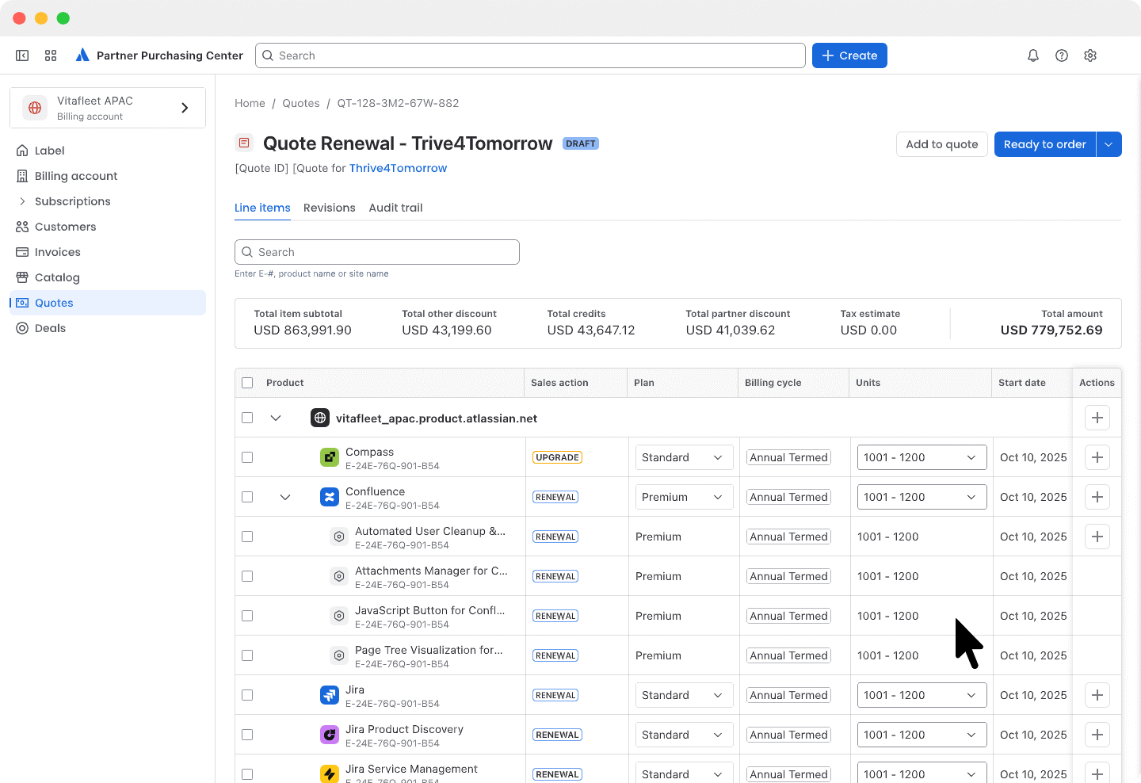1141x783 pixels.
Task: Open the Compass units dropdown
Action: [x=922, y=457]
